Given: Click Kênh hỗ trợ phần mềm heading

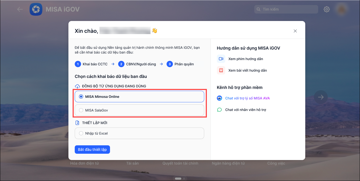Looking at the screenshot, I should (240, 87).
